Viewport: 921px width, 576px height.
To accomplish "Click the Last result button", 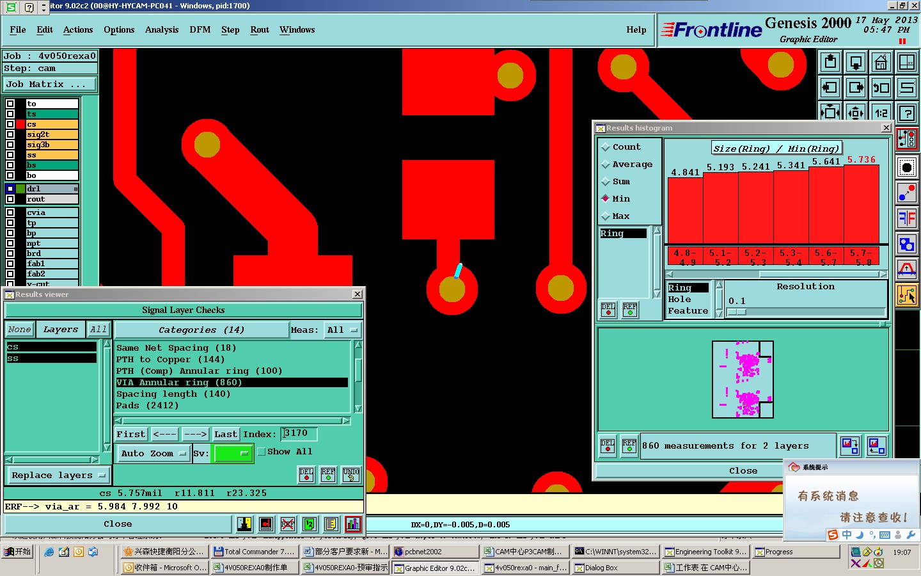I will point(226,434).
